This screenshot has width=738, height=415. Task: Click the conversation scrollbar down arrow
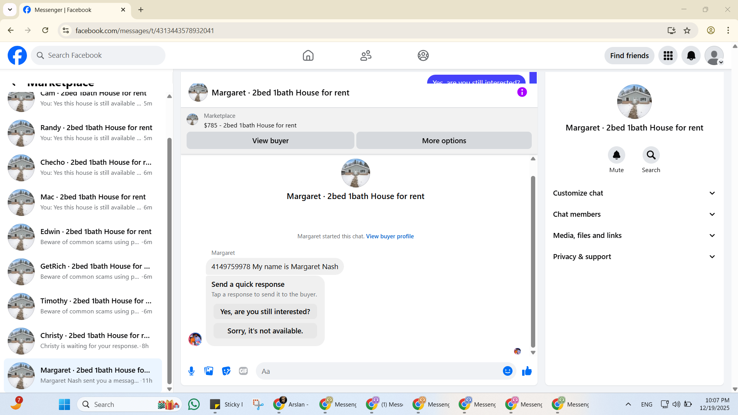pos(533,352)
